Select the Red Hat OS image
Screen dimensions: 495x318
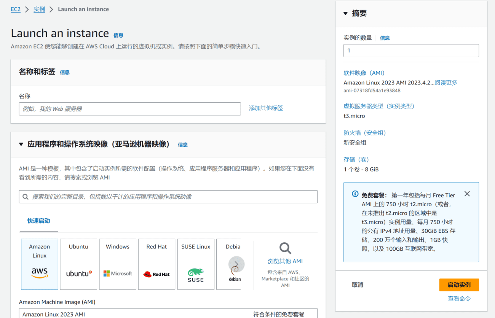156,264
